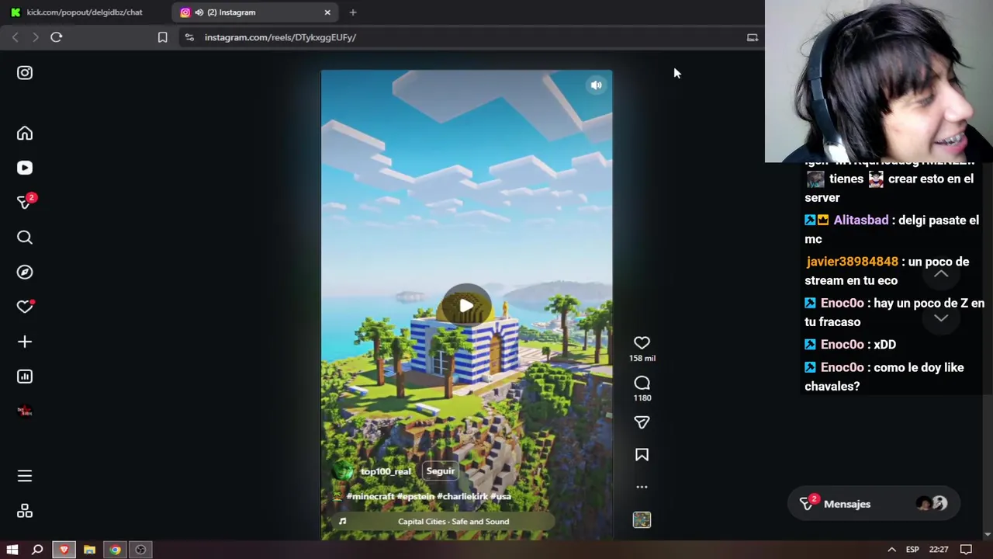Select Alitasbad username in chat

[x=861, y=220]
